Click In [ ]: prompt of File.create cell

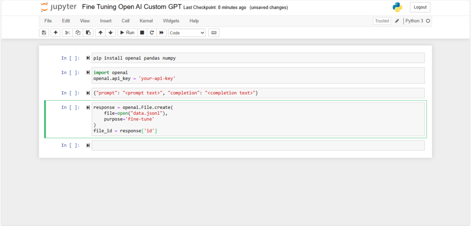[70, 107]
